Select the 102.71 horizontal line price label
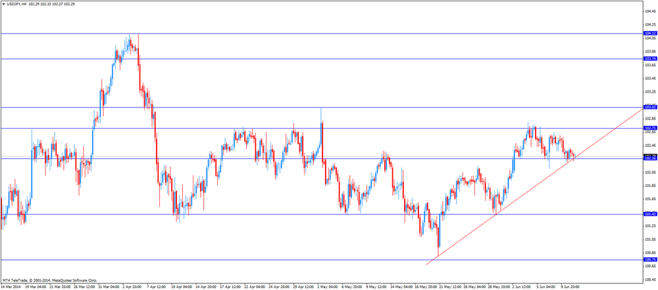 pyautogui.click(x=650, y=128)
